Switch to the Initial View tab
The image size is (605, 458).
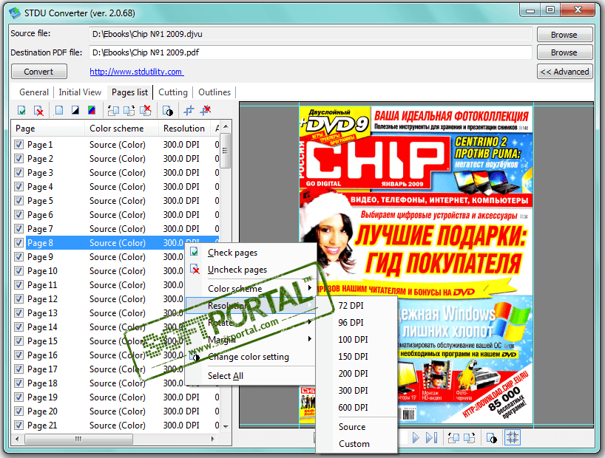tap(80, 92)
